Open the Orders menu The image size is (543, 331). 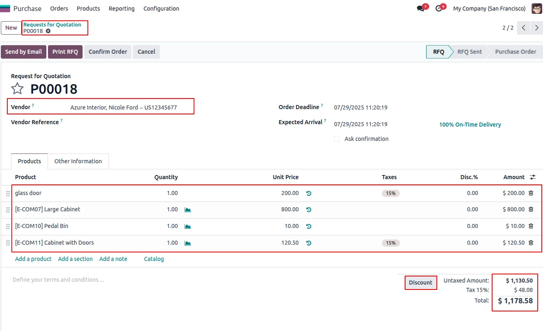[x=59, y=9]
